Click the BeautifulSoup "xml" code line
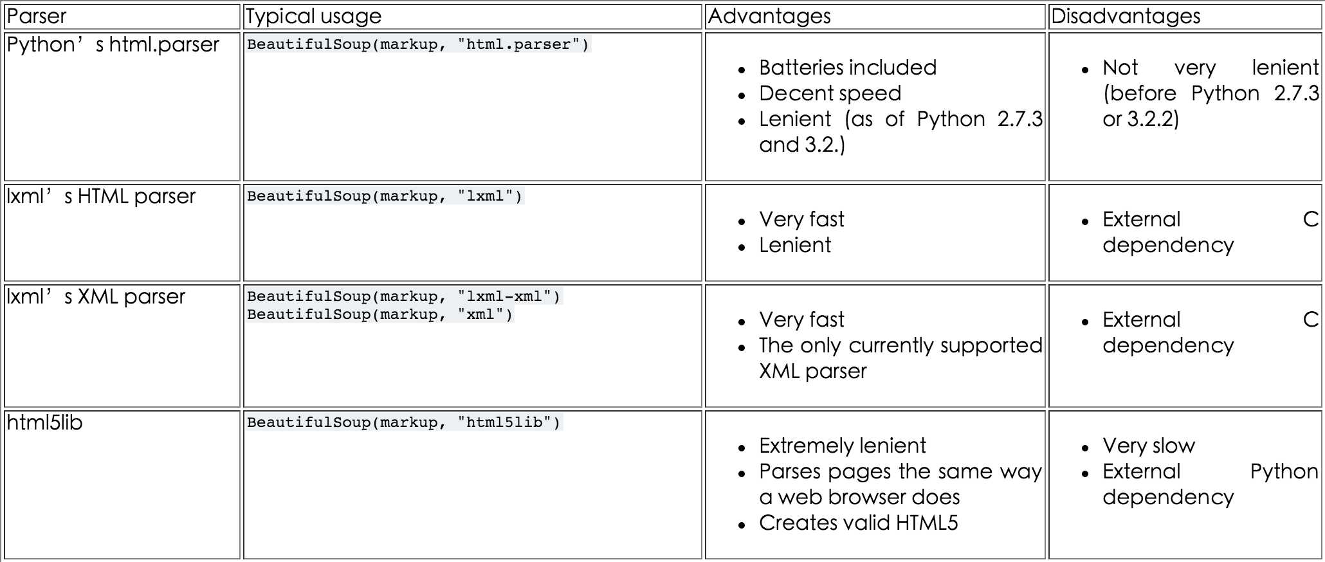Viewport: 1325px width, 562px height. (380, 314)
